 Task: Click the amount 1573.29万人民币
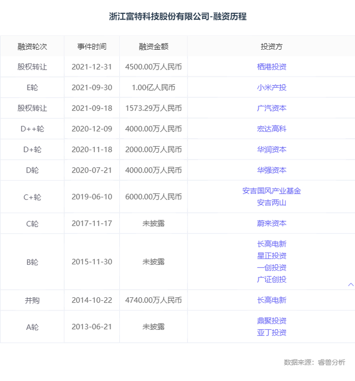(x=154, y=108)
